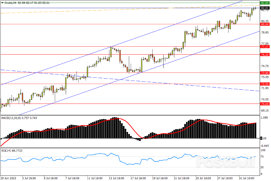Click the RSI 30 level scale value

click(x=263, y=167)
